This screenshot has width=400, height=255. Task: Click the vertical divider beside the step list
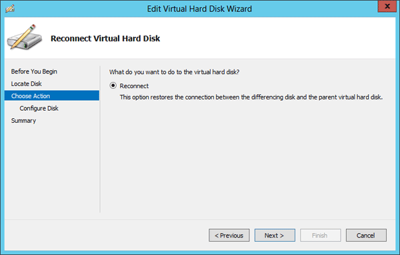(x=100, y=140)
